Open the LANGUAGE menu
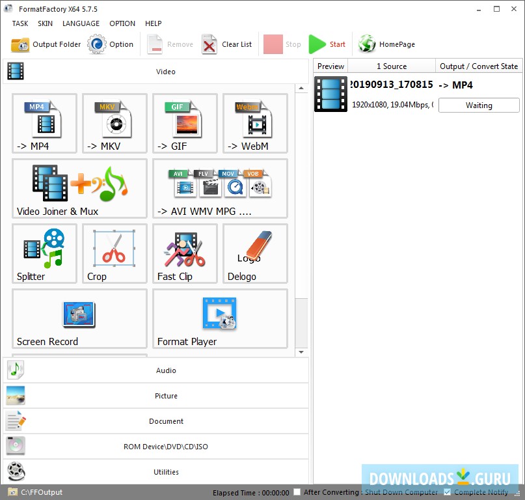 (x=81, y=23)
